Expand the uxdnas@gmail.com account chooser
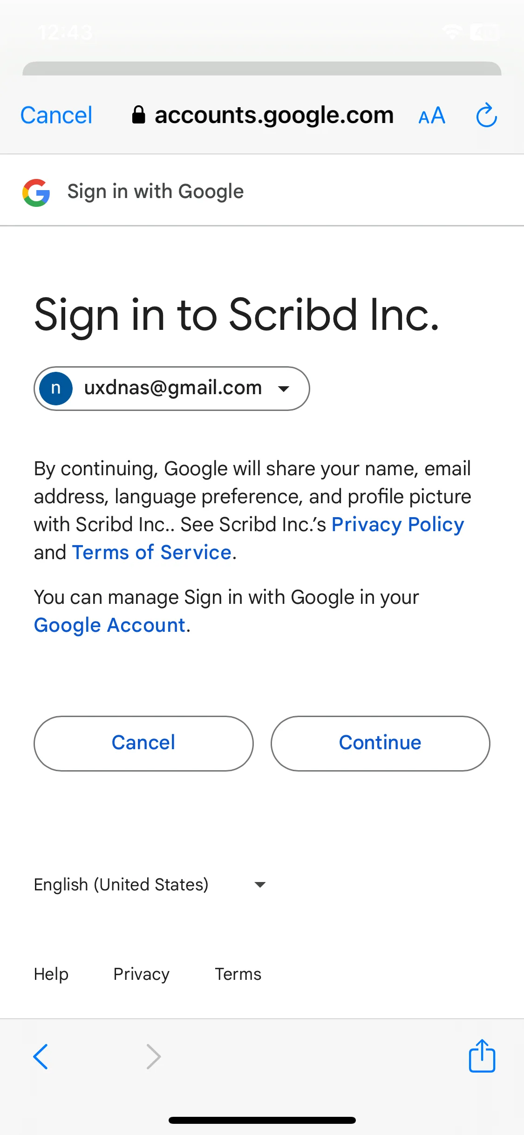The image size is (524, 1135). pos(172,389)
